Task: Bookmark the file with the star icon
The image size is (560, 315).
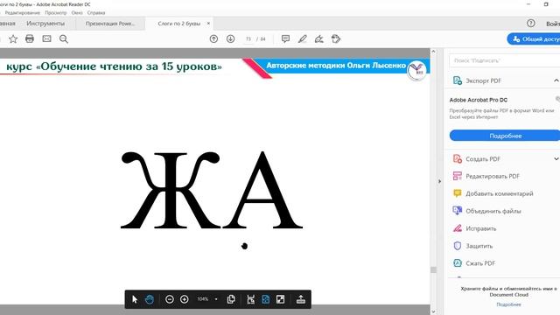Action: click(13, 38)
